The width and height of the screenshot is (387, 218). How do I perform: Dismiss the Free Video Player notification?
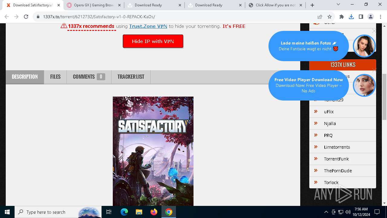tap(374, 70)
